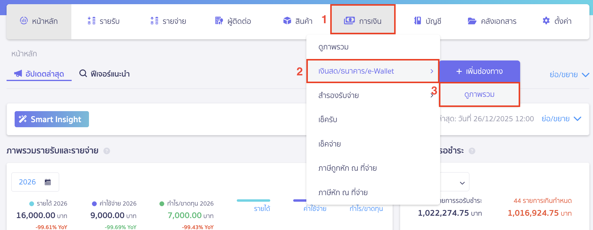Collapse the update section via ย่อ/ขยาย chevron
The width and height of the screenshot is (593, 230).
pos(577,119)
